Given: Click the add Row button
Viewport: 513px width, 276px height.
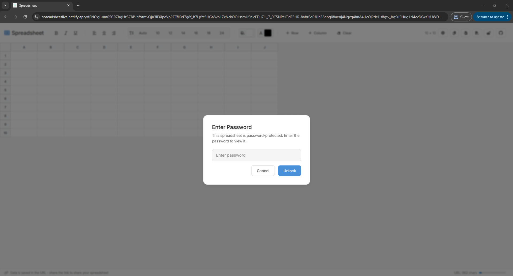Looking at the screenshot, I should point(292,33).
